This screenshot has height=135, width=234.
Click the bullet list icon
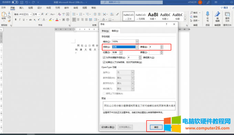pos(74,14)
